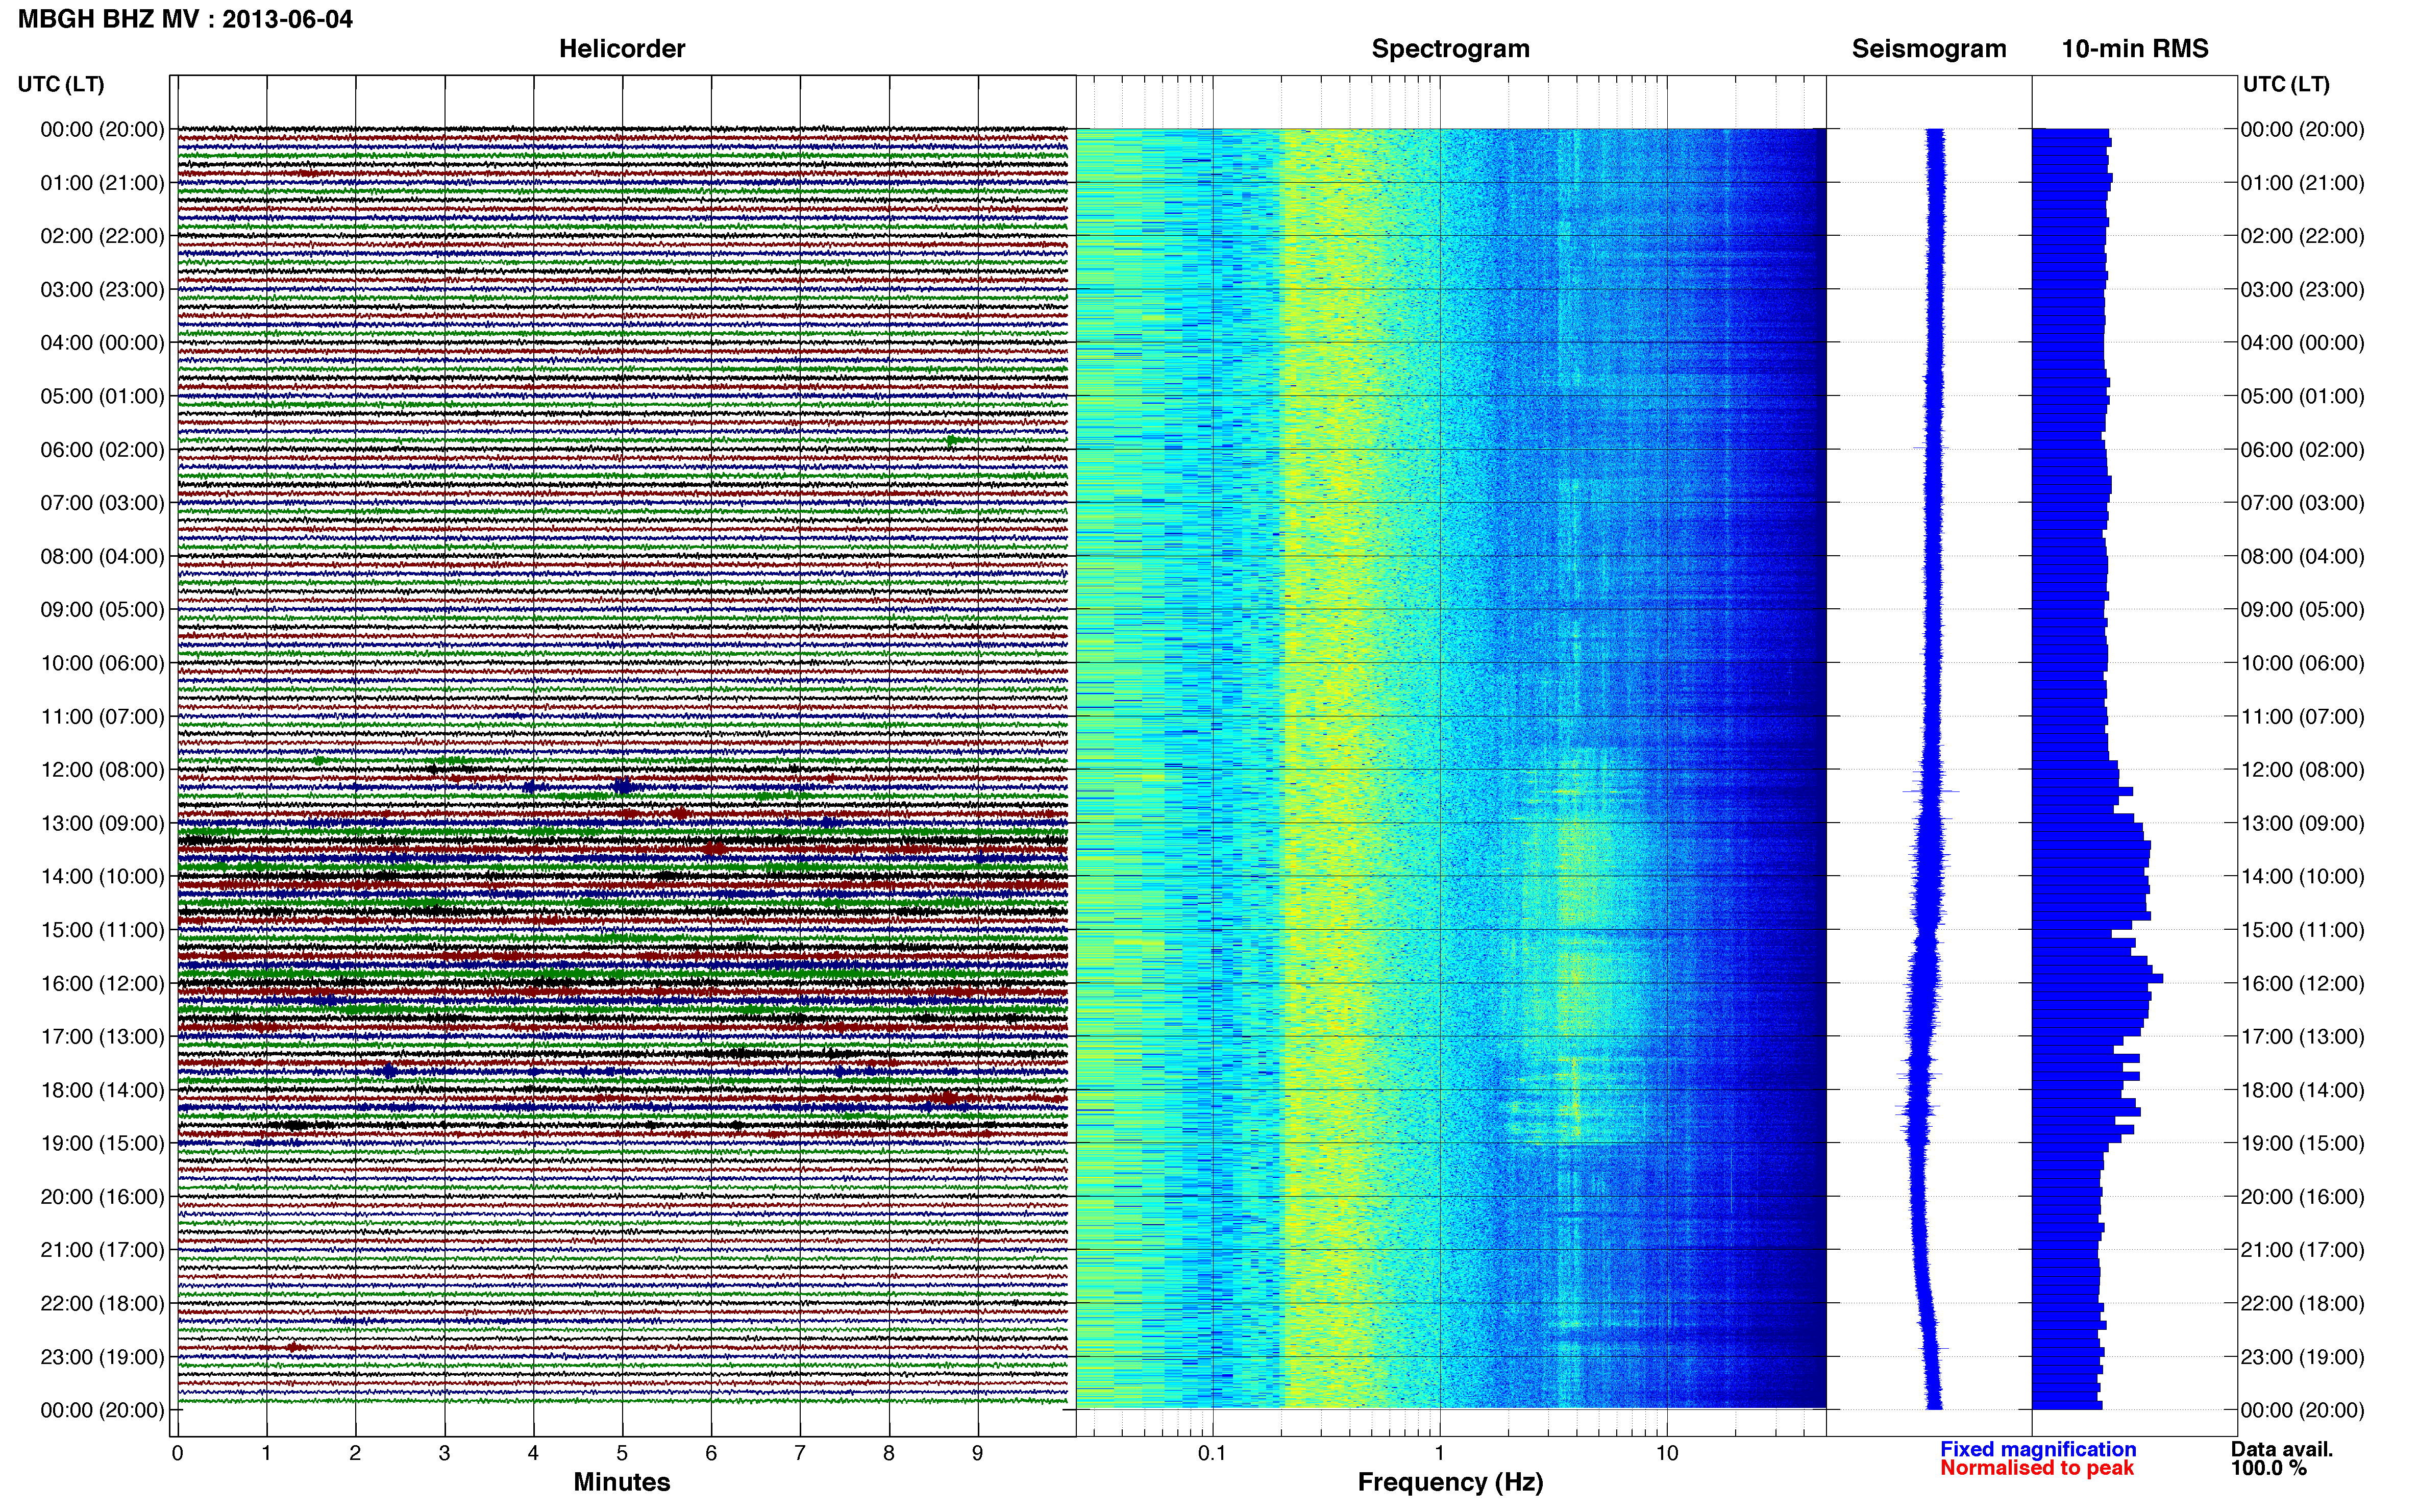Click right time label '14:00 (10:00)'

(2302, 877)
